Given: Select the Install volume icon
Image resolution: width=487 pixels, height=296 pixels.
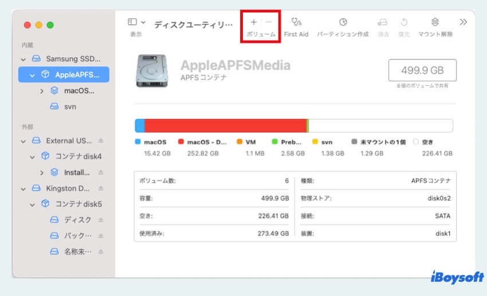Looking at the screenshot, I should 54,172.
